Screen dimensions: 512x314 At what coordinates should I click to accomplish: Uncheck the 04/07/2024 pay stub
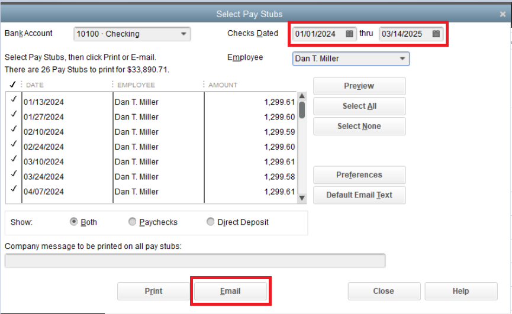(14, 189)
